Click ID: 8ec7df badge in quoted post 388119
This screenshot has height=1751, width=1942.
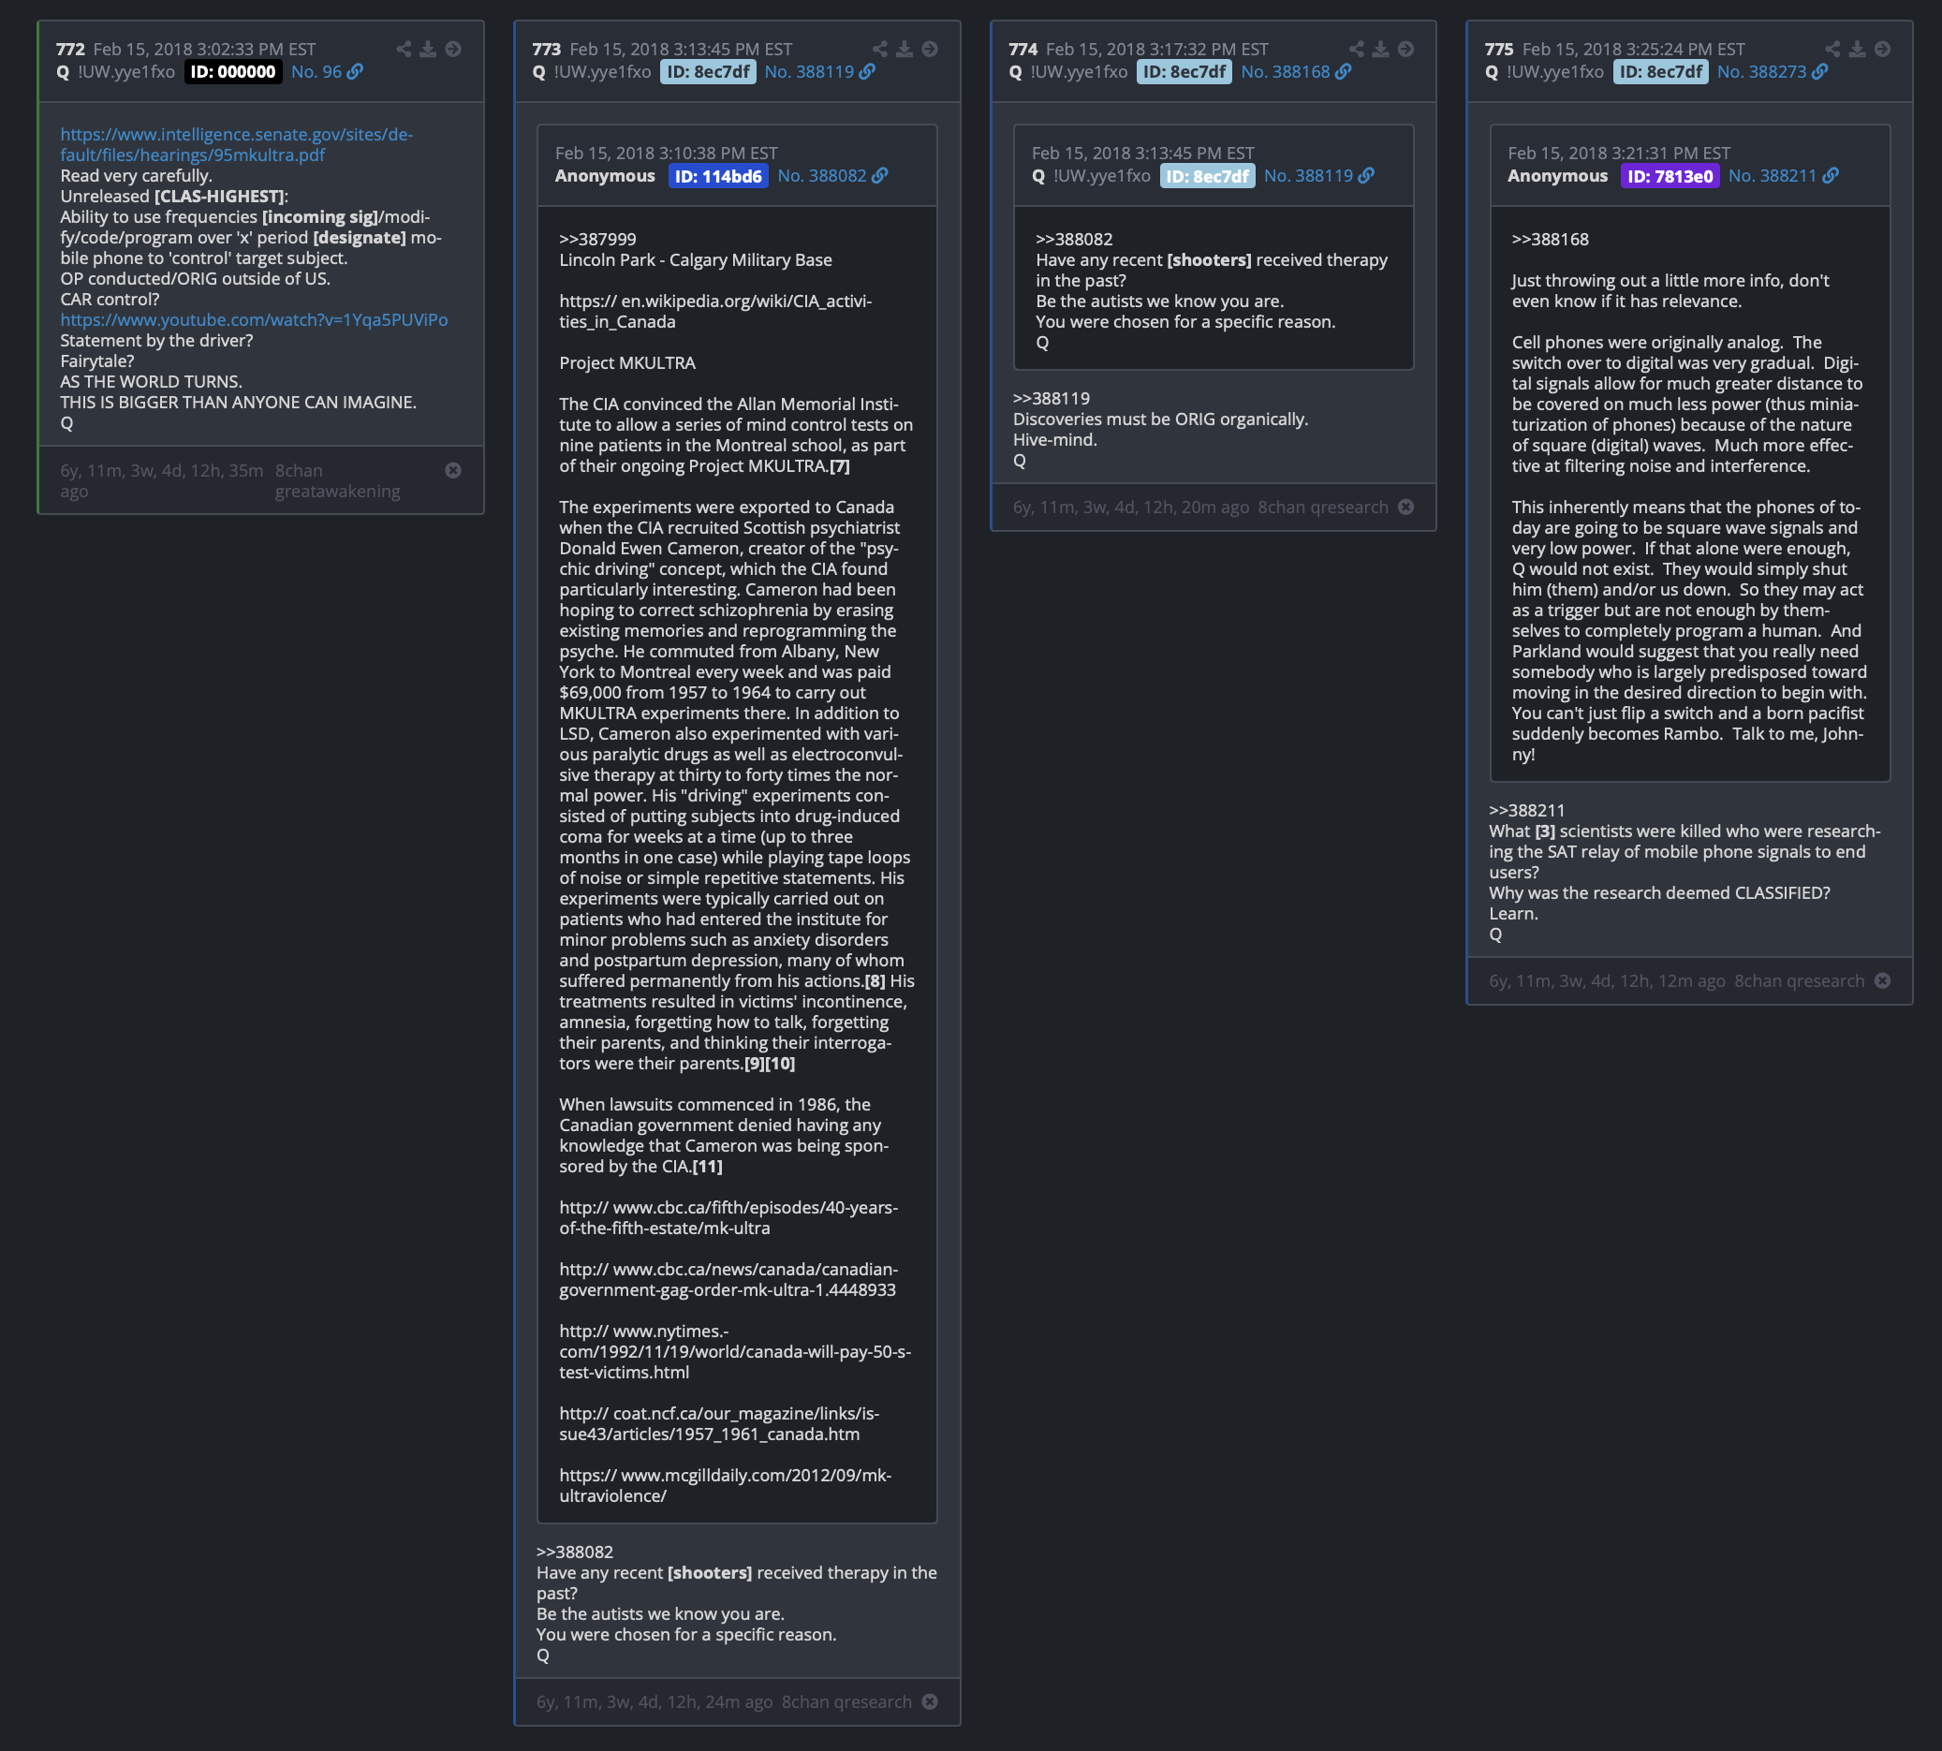[x=1207, y=176]
